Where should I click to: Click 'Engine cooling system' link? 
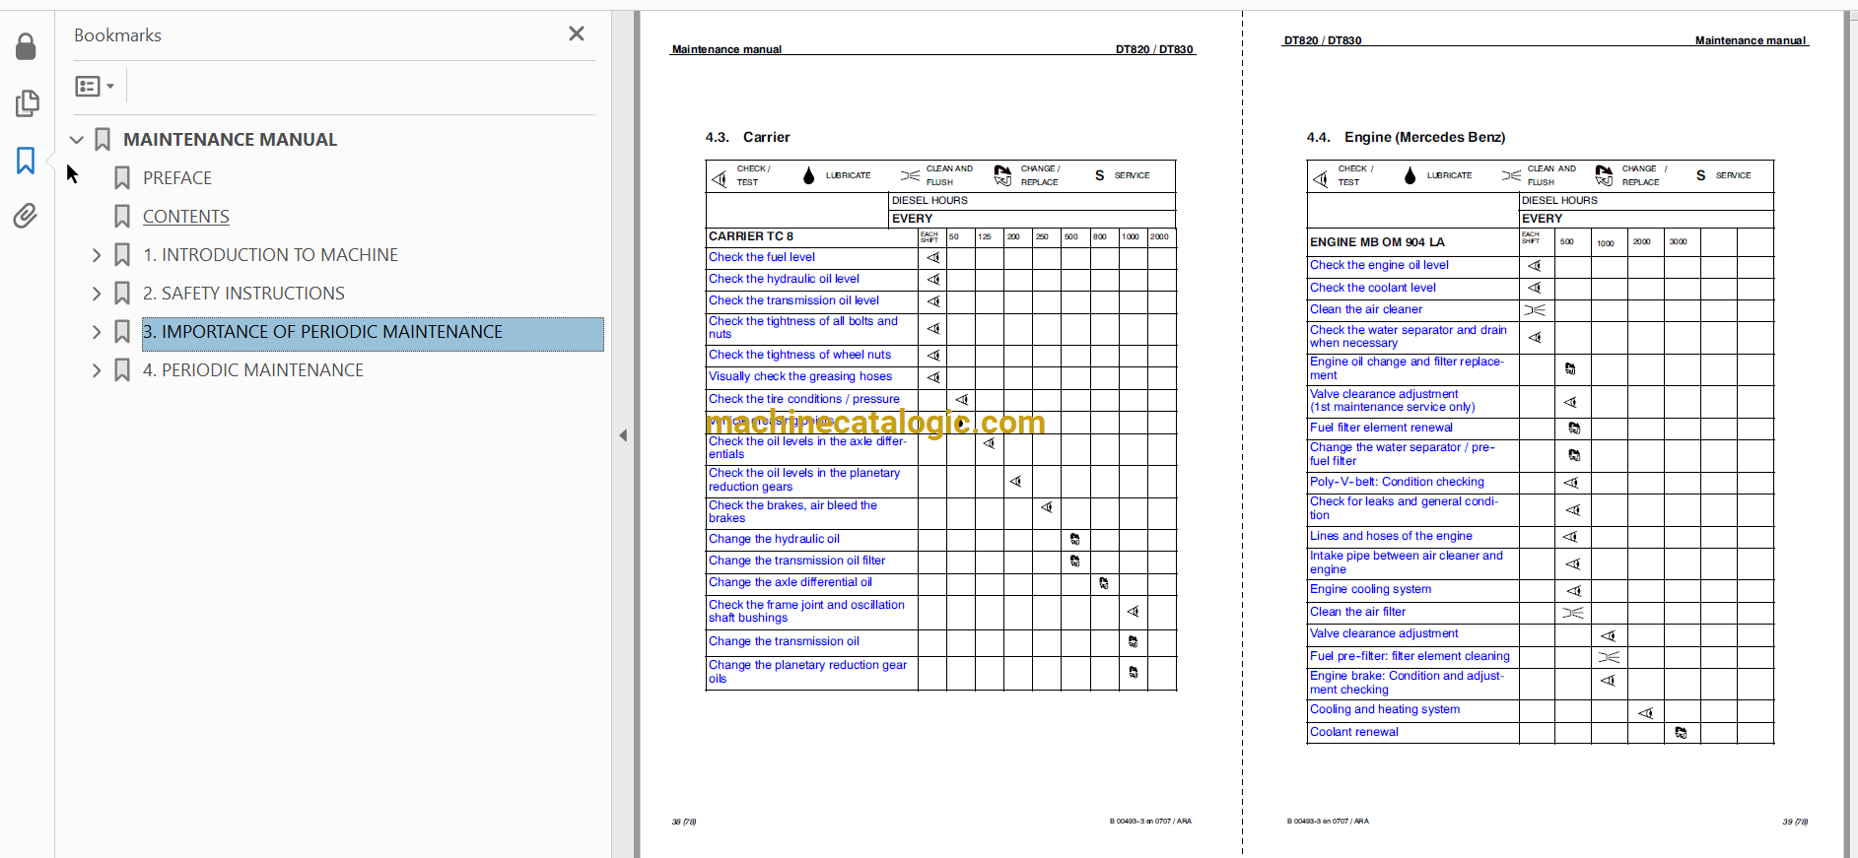1370,589
